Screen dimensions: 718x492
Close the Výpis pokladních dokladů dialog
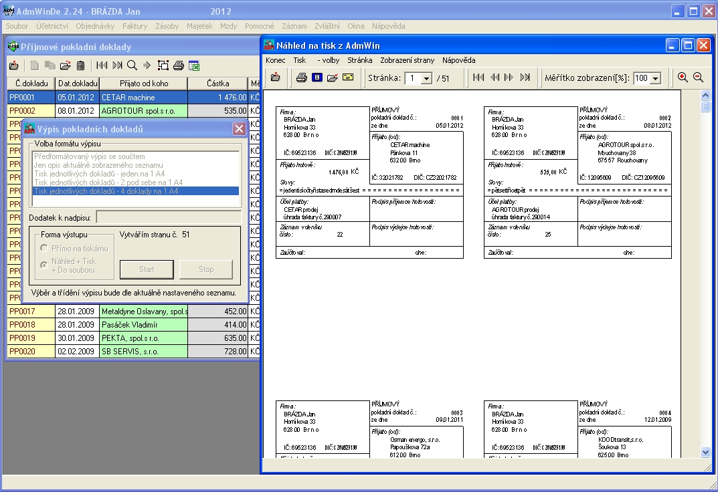[239, 129]
